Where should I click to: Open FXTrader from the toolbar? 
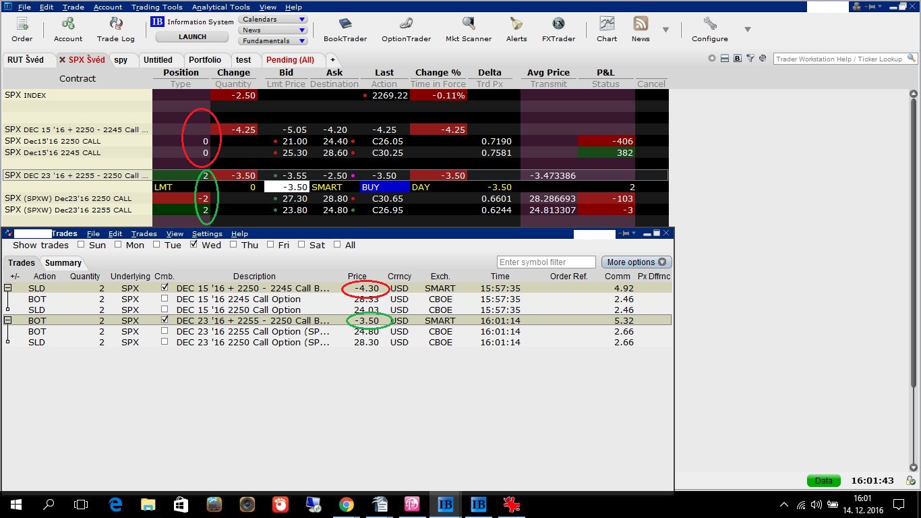click(x=558, y=29)
